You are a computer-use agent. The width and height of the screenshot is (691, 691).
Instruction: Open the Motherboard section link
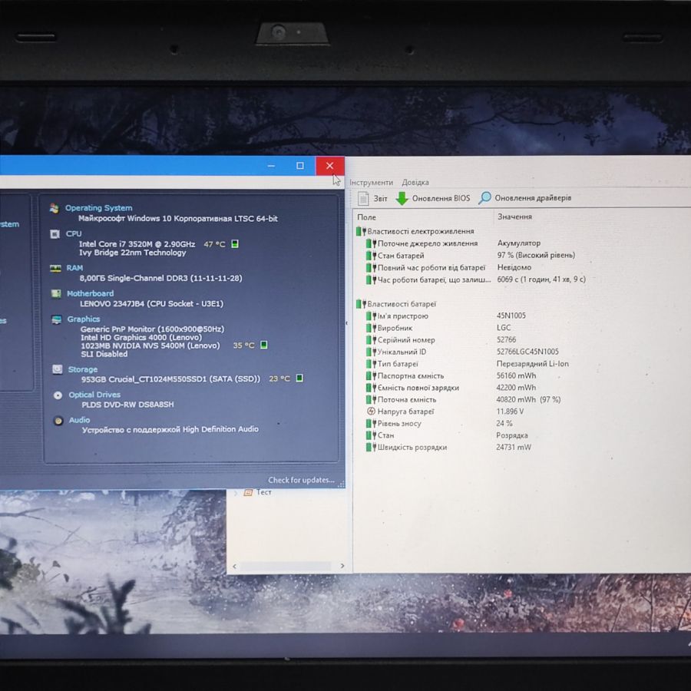[91, 293]
